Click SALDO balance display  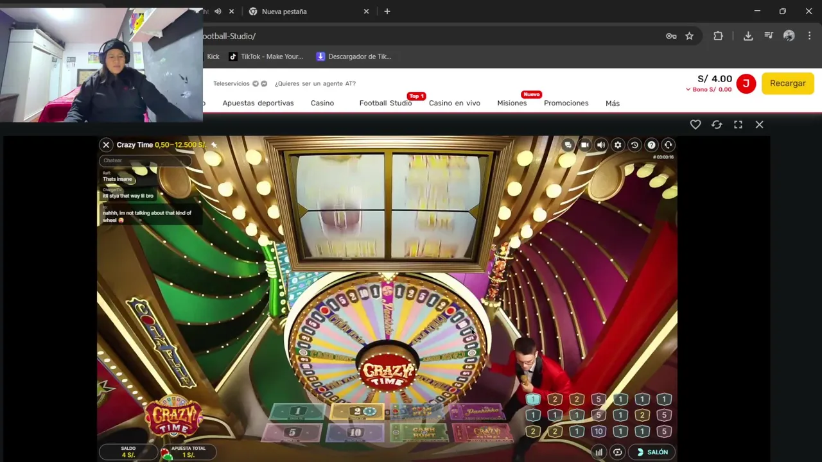pos(128,452)
